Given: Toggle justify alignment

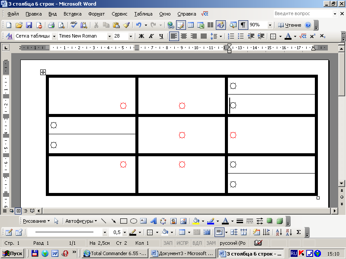Looking at the screenshot, I should coord(204,36).
